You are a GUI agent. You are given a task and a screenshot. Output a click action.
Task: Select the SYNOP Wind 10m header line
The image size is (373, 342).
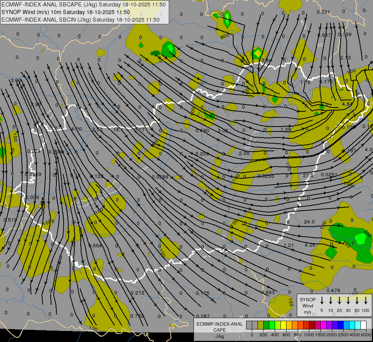pyautogui.click(x=66, y=12)
